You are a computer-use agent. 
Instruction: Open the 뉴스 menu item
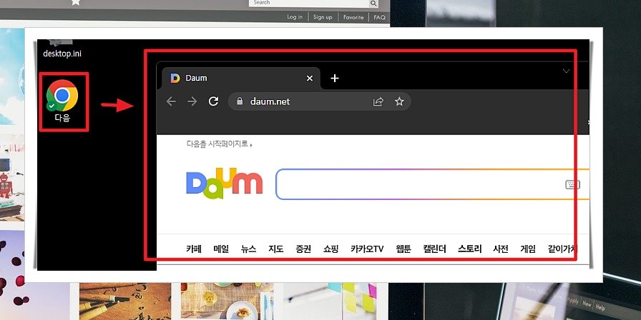[x=248, y=249]
